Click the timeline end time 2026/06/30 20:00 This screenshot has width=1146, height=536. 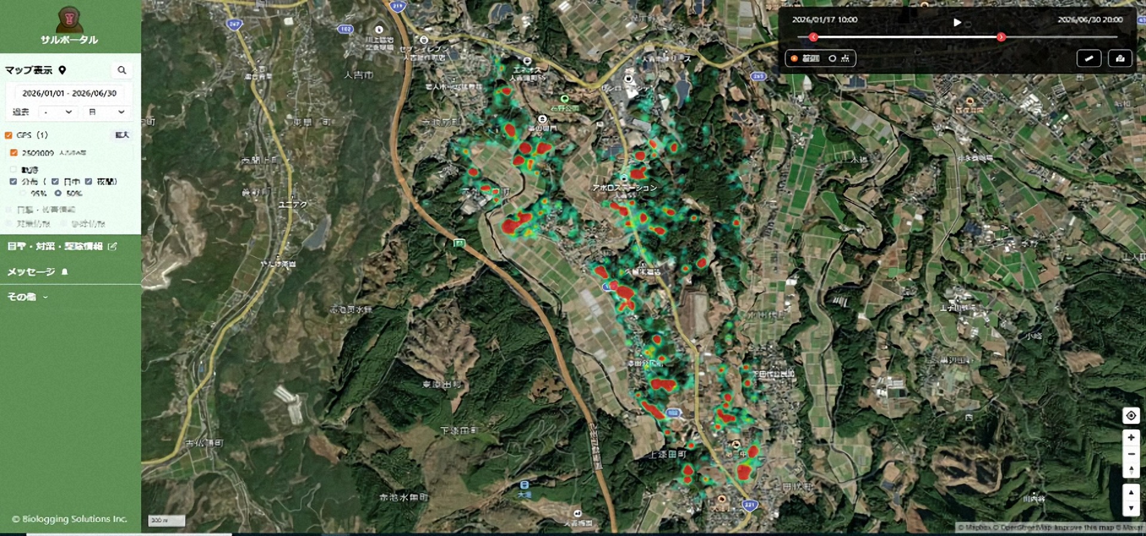[x=1090, y=20]
